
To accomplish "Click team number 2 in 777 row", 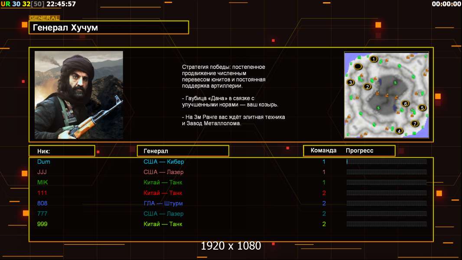I will (324, 214).
